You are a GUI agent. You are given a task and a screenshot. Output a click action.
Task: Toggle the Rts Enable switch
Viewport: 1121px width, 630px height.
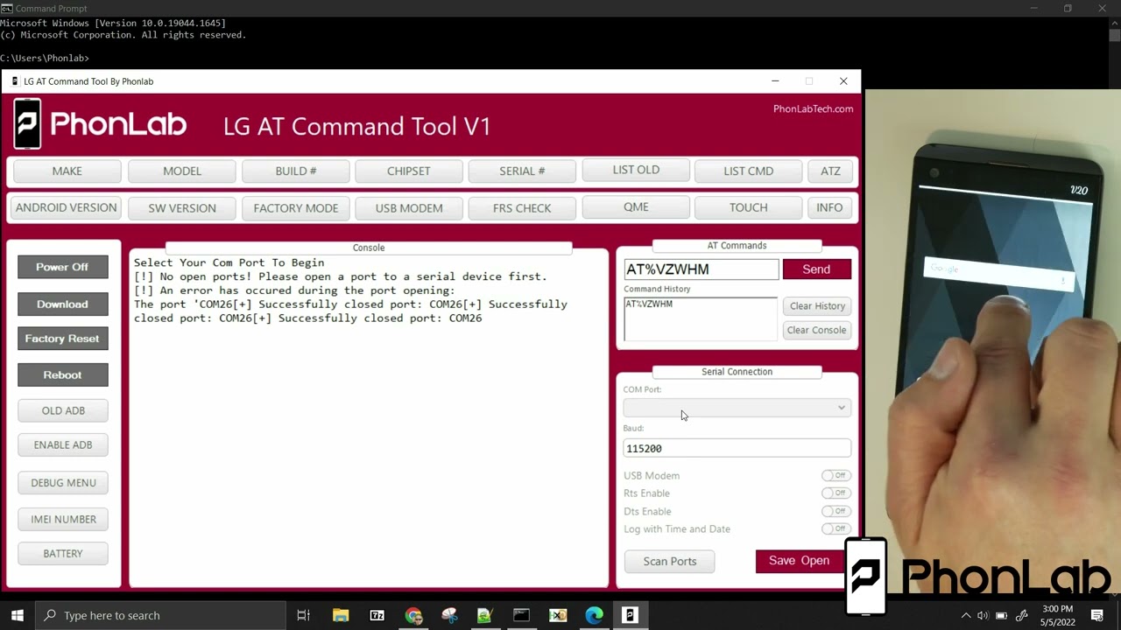coord(835,493)
